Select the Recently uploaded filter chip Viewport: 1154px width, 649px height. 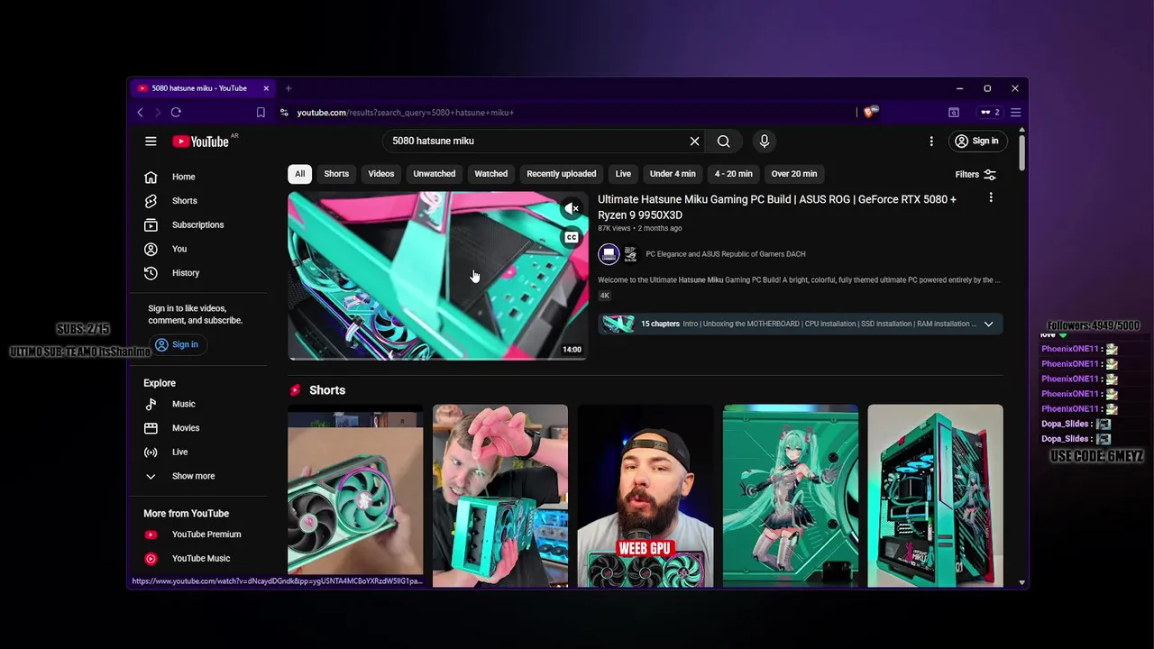(561, 174)
